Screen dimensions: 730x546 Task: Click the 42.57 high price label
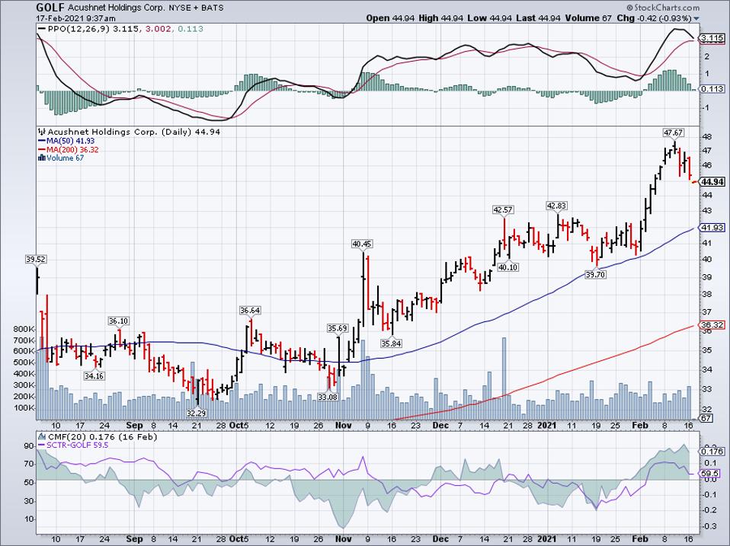[503, 209]
